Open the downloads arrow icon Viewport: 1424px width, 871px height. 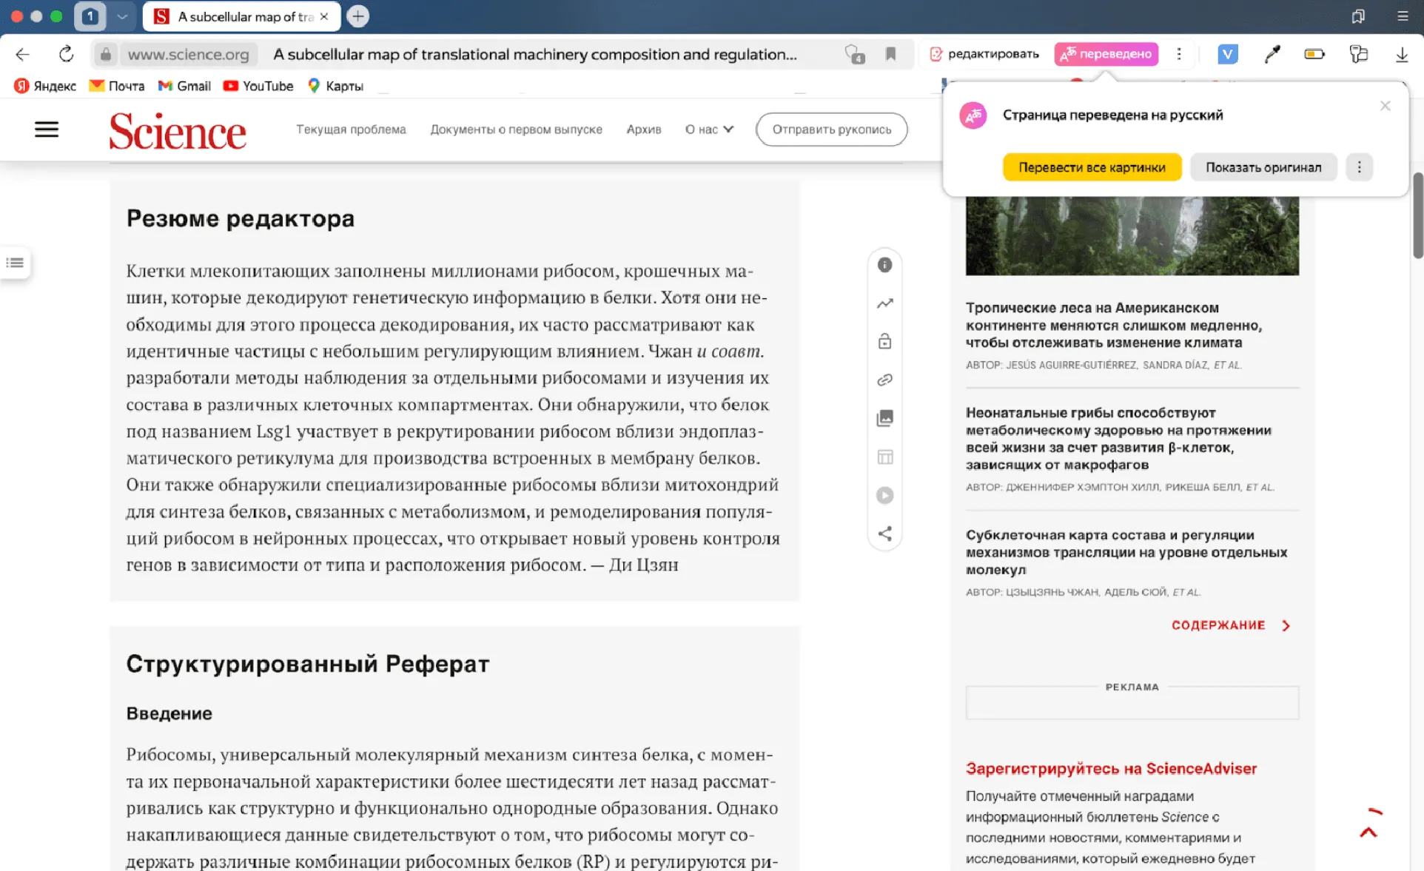1401,54
